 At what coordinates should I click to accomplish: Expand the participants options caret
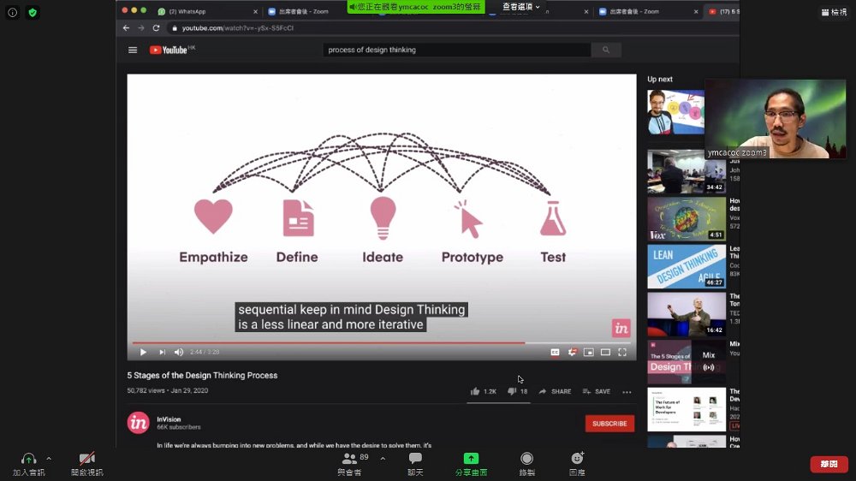[x=383, y=459]
